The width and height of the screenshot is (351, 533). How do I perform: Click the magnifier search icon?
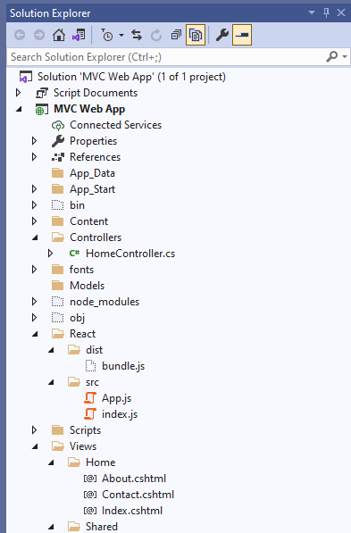click(x=331, y=56)
